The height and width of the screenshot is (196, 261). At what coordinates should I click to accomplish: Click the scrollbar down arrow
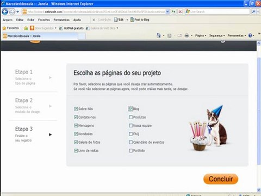(x=259, y=190)
